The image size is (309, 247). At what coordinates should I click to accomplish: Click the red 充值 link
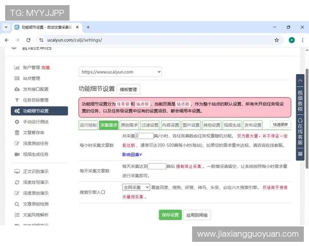45,68
